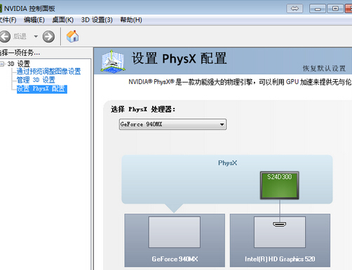Image resolution: width=352 pixels, height=270 pixels.
Task: Open the 编辑(E) menu
Action: [x=34, y=20]
